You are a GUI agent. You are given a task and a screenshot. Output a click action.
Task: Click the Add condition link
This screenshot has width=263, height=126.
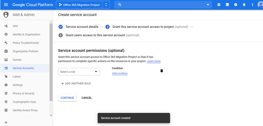120,73
